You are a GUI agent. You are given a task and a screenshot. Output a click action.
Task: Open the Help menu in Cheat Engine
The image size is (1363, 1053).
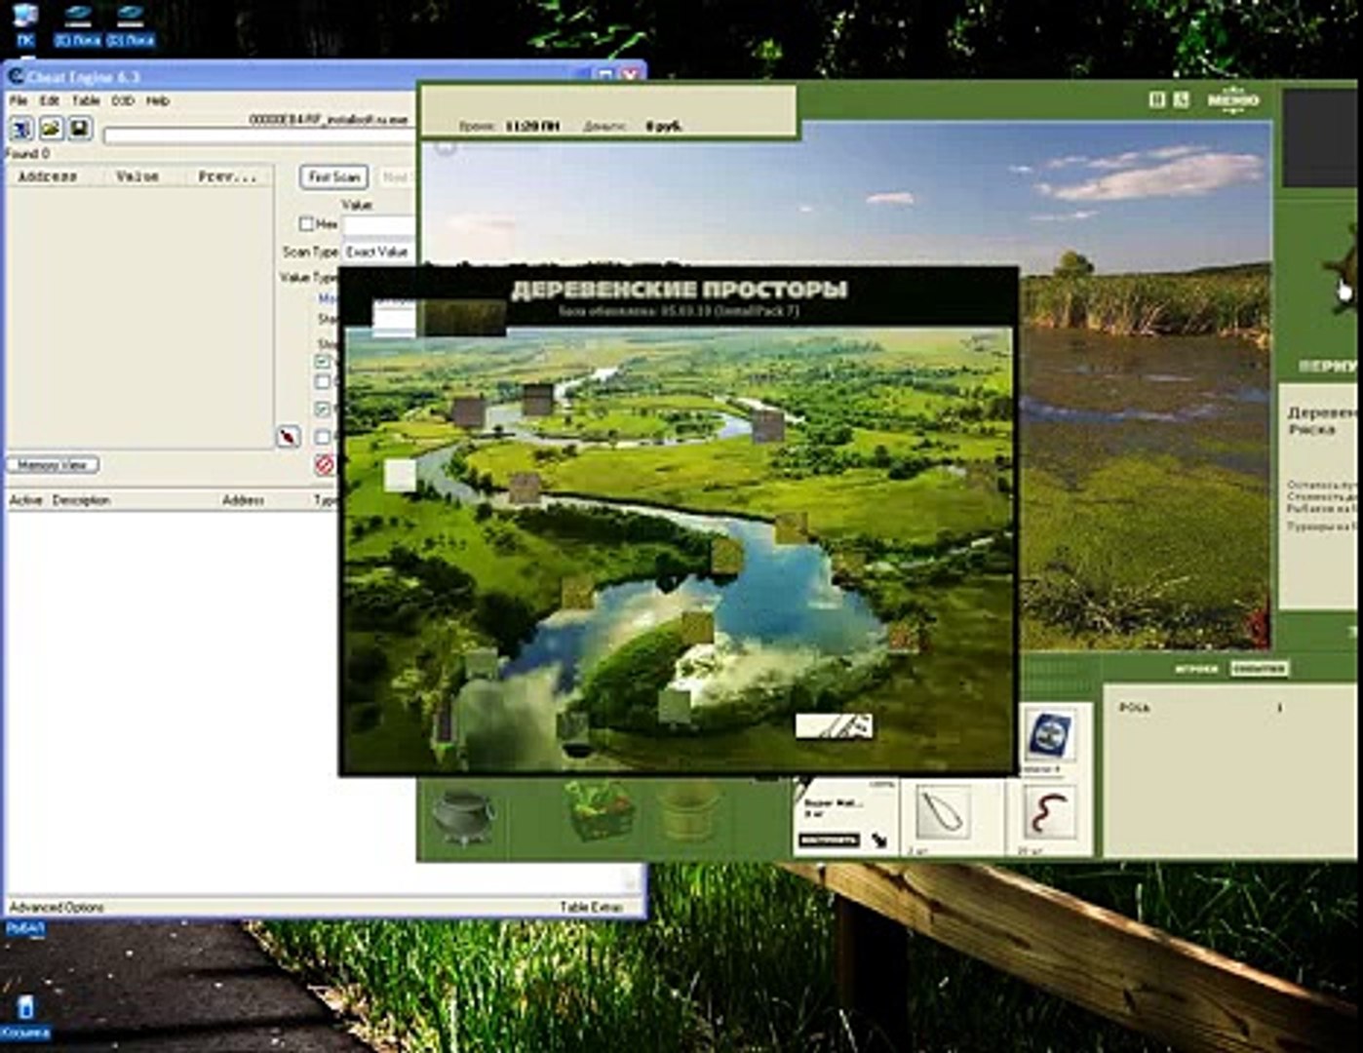pyautogui.click(x=158, y=100)
